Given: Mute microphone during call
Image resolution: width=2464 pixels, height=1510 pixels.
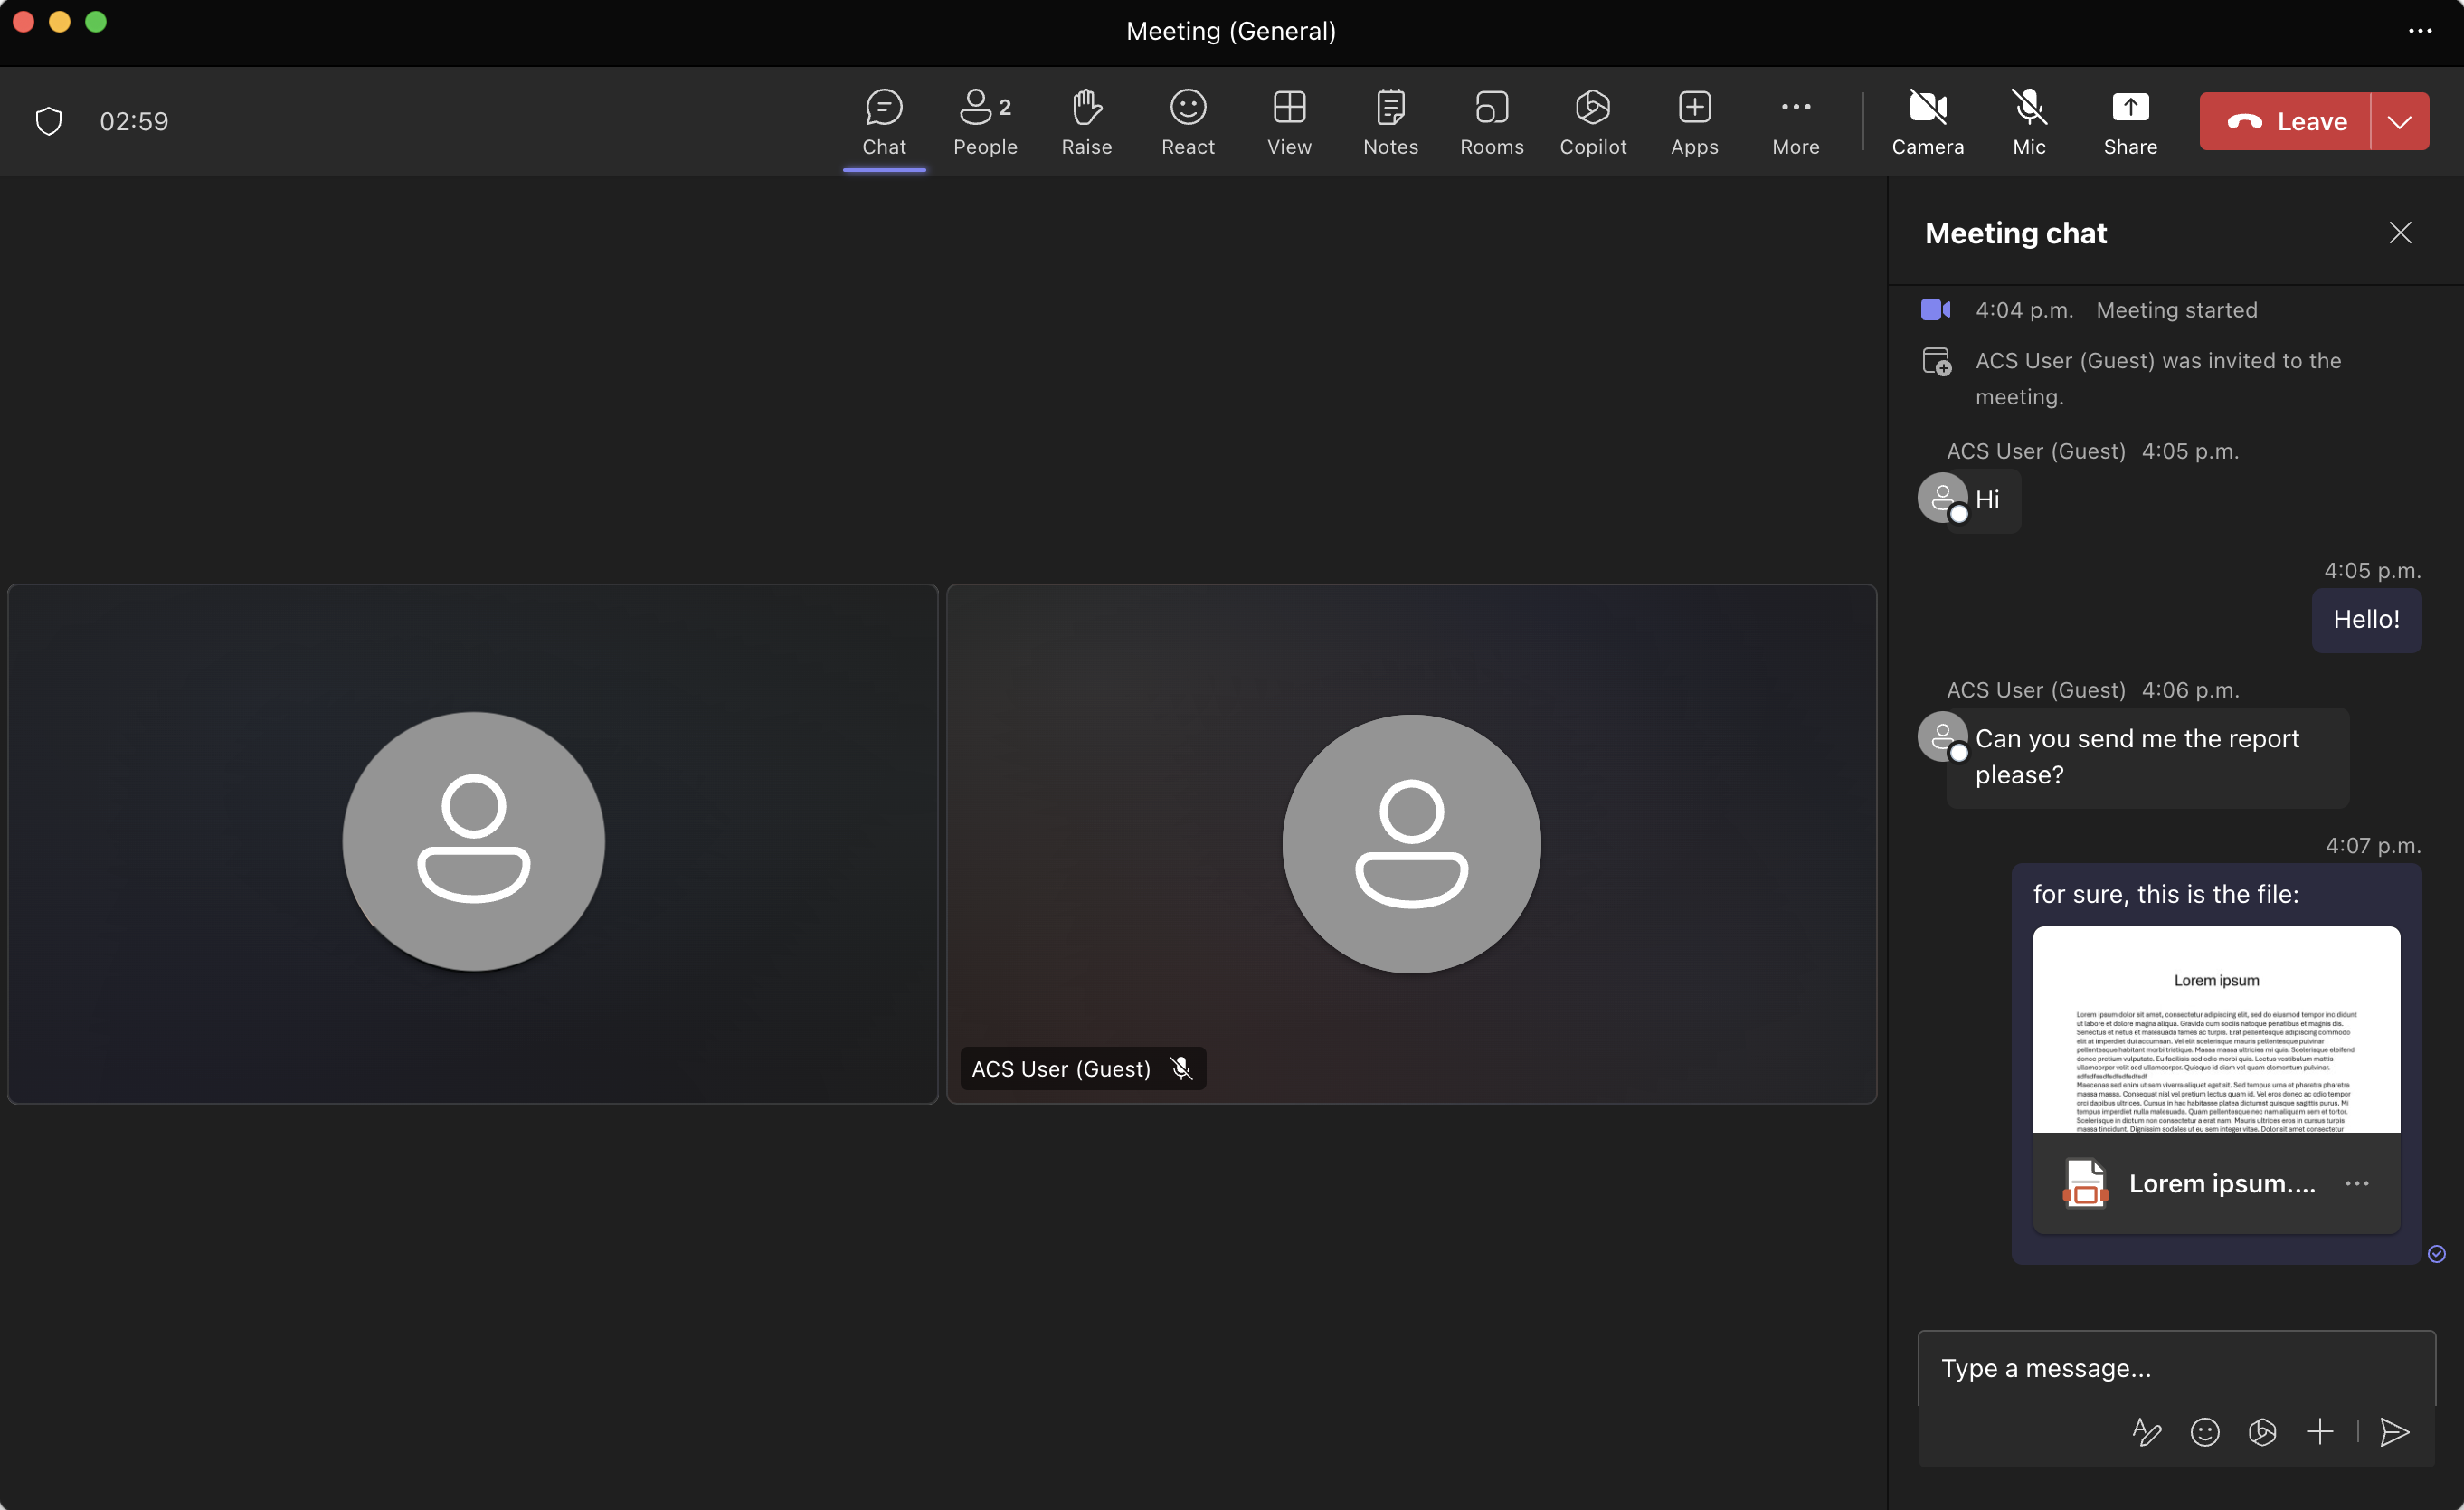Looking at the screenshot, I should click(2029, 121).
